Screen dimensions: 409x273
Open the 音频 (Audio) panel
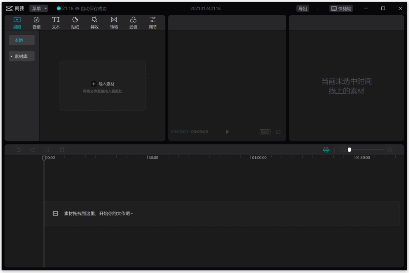(x=36, y=22)
